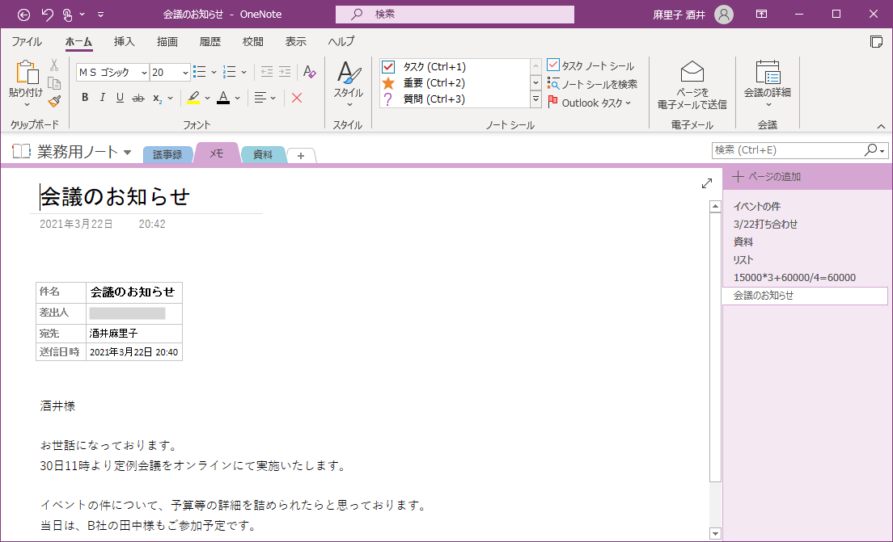Screen dimensions: 893x542
Task: Activate the Format Painter brush
Action: (54, 101)
